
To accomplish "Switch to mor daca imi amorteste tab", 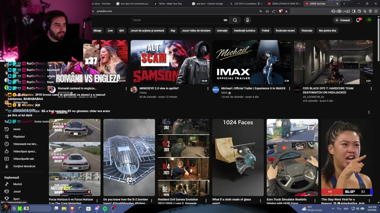I will tap(132, 4).
